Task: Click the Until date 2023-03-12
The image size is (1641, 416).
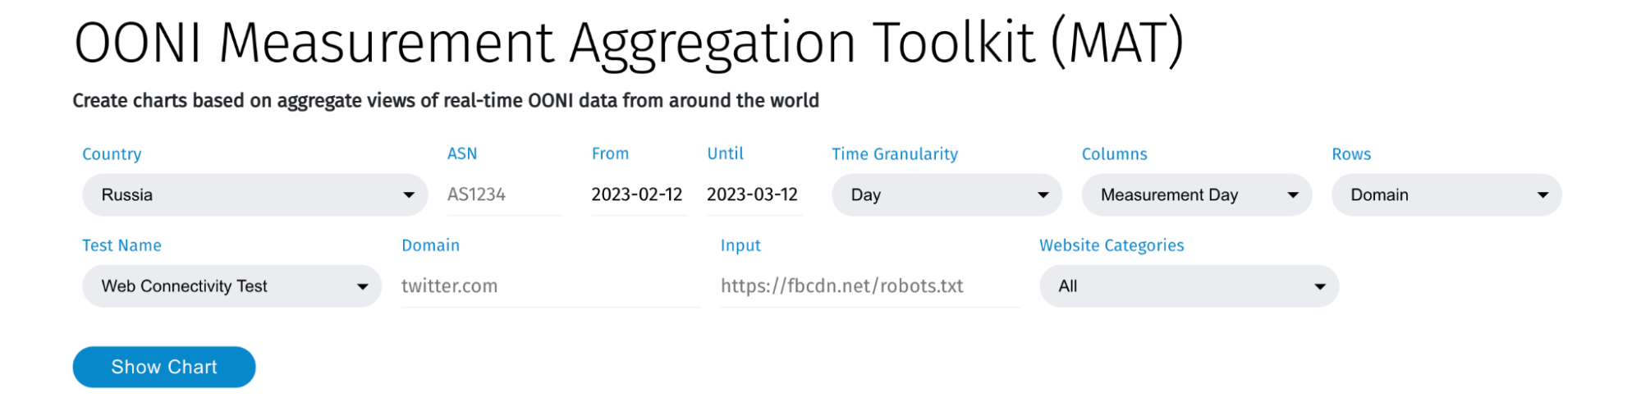Action: (x=753, y=195)
